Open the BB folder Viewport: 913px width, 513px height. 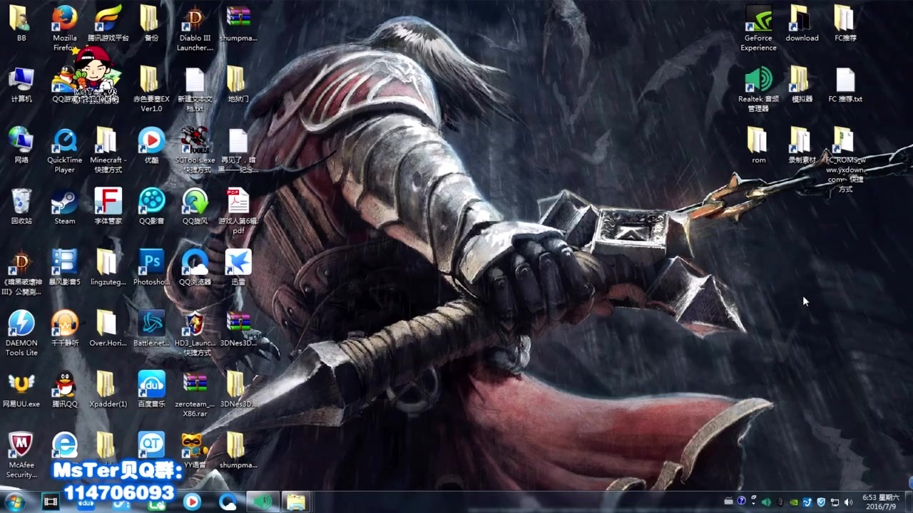21,23
